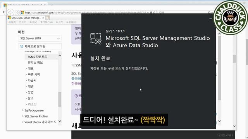
Task: Click the sidebar tree scrollbar thumb
Action: [x=60, y=100]
